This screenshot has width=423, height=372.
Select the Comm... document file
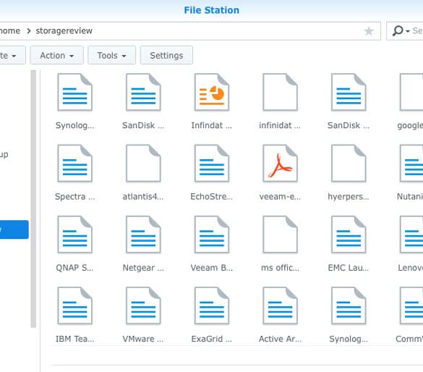(x=411, y=305)
